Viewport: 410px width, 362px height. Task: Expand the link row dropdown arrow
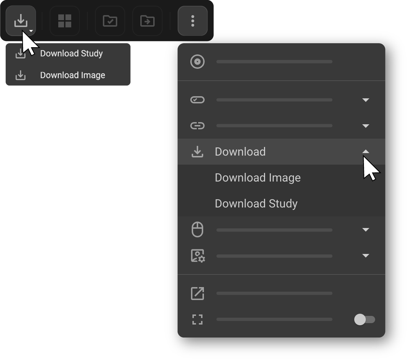pyautogui.click(x=365, y=126)
